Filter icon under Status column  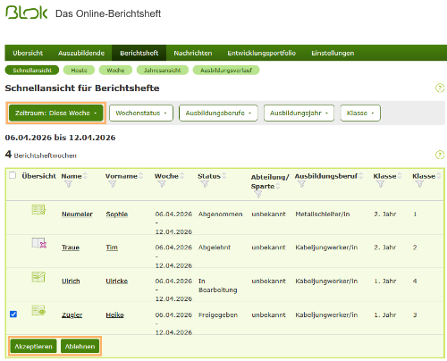click(205, 184)
